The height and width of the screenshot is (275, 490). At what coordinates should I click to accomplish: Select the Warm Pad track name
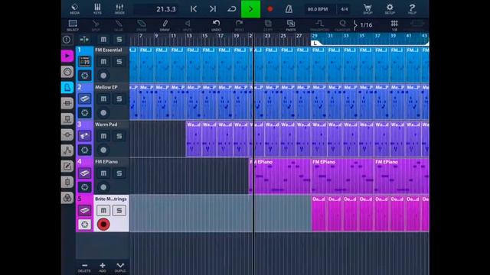tap(106, 125)
